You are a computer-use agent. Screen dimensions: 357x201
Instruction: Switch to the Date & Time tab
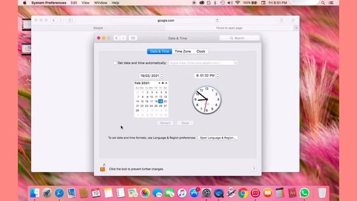coord(160,51)
